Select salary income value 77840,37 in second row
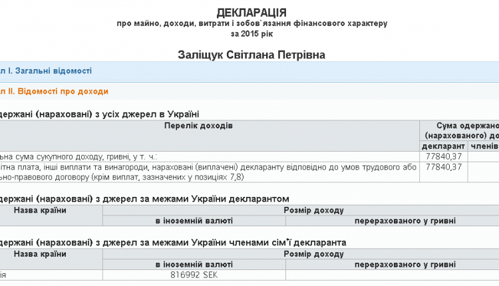The width and height of the screenshot is (499, 286). pos(444,167)
